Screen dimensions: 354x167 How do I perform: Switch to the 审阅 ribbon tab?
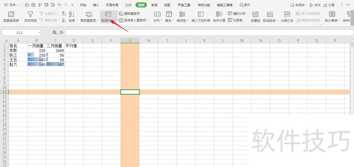154,5
